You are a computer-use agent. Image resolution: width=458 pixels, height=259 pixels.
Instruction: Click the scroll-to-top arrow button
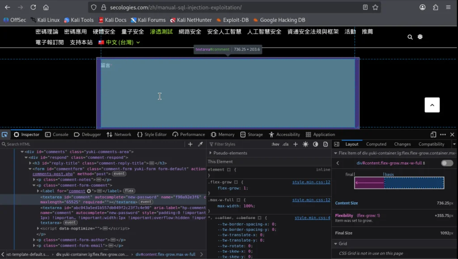(x=432, y=105)
